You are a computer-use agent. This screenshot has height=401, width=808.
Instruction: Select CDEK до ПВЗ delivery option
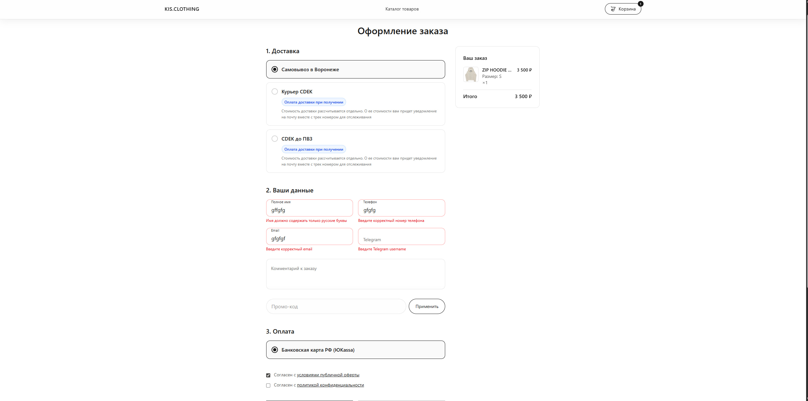pyautogui.click(x=275, y=139)
